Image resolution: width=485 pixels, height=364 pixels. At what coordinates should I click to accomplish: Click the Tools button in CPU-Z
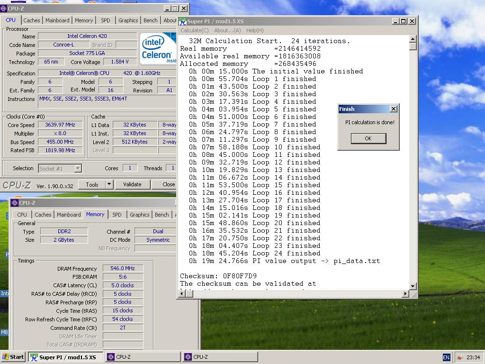(92, 184)
